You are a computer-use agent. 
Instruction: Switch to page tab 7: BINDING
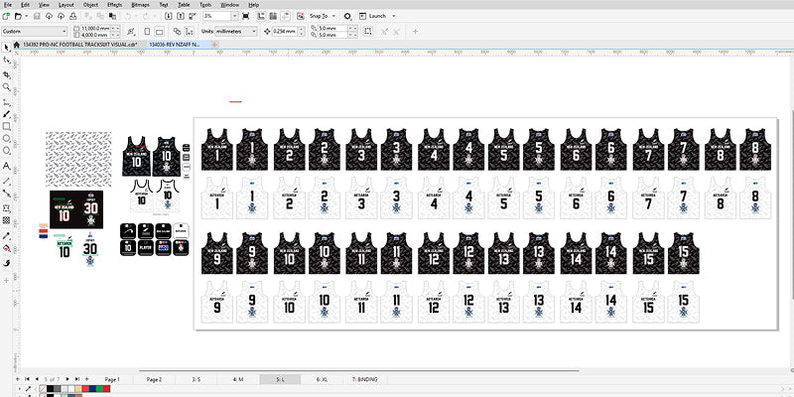(x=363, y=379)
